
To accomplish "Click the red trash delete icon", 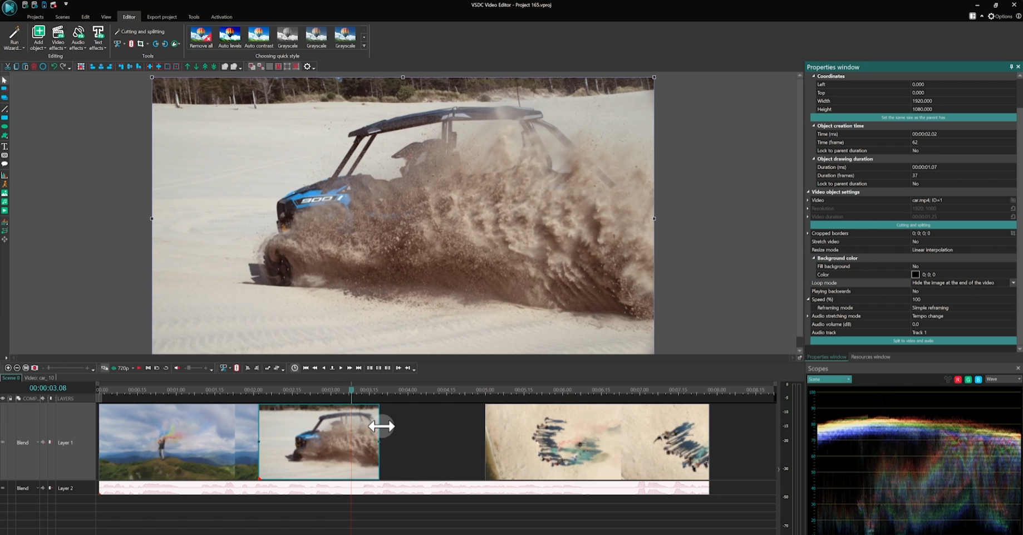I will tap(34, 67).
